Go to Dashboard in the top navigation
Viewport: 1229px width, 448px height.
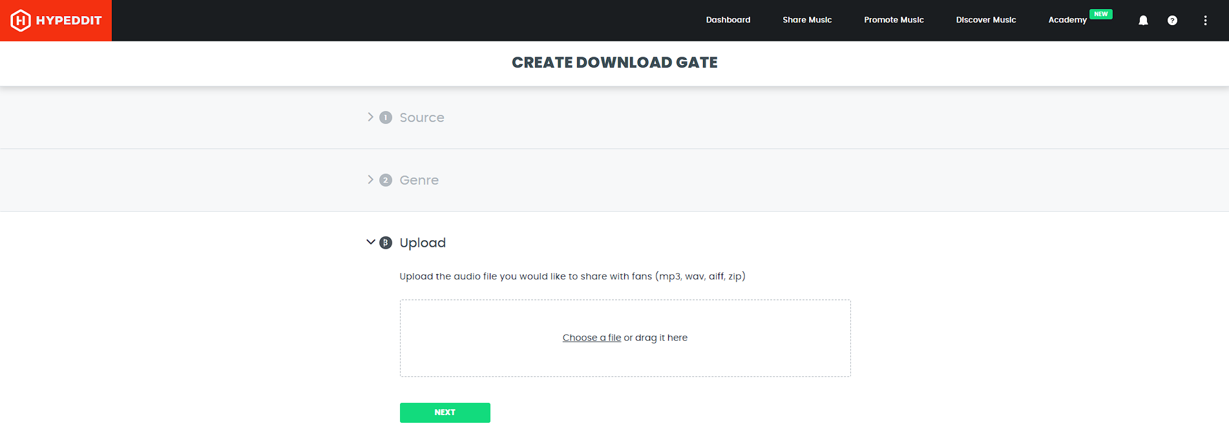[728, 20]
